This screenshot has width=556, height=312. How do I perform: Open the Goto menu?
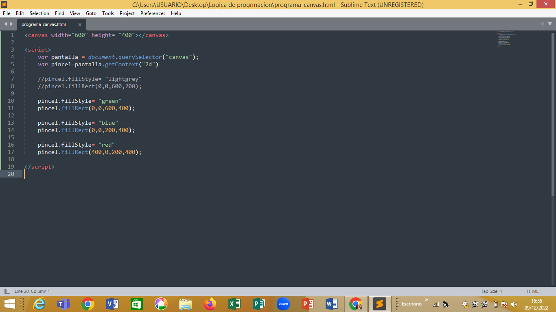(x=91, y=13)
